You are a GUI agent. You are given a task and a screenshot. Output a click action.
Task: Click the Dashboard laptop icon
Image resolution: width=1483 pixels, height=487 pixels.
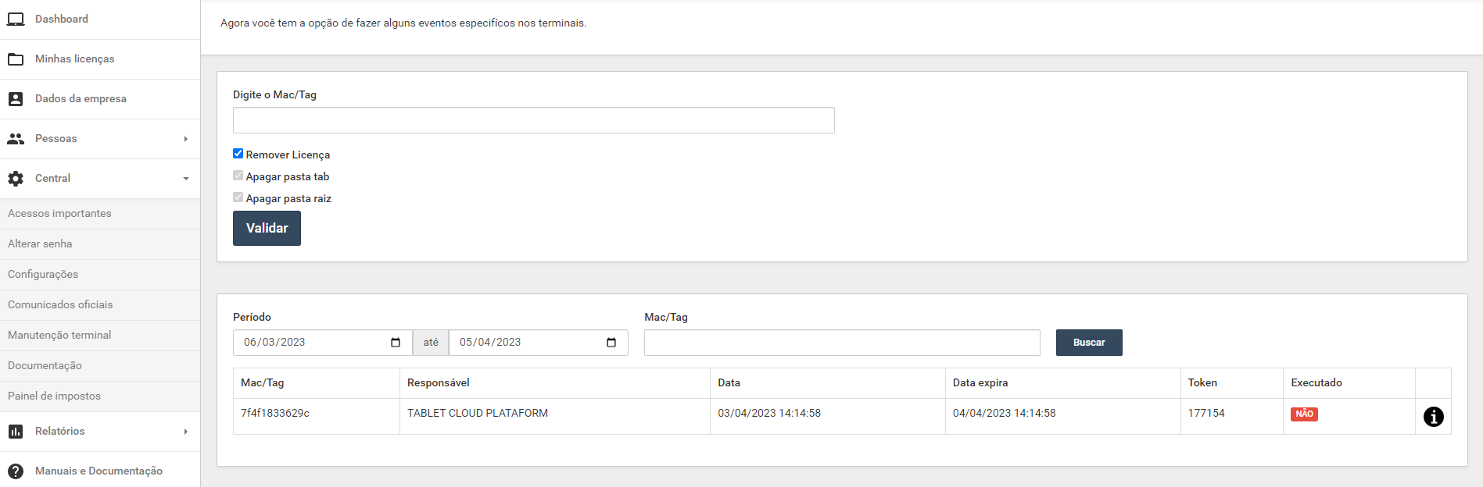[16, 20]
